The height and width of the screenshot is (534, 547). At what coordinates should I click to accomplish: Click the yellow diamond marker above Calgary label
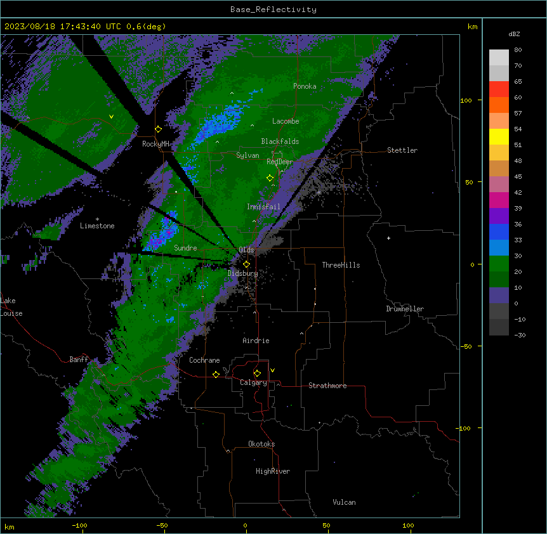point(257,374)
